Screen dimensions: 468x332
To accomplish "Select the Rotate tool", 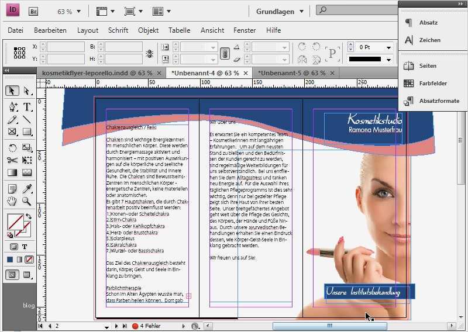I will (x=12, y=148).
